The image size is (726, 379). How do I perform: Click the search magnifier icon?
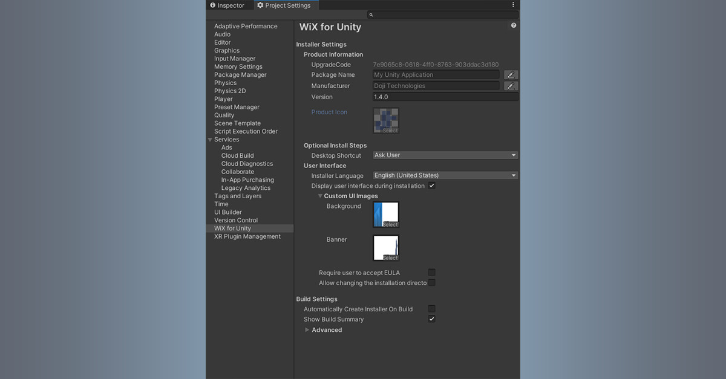point(371,15)
